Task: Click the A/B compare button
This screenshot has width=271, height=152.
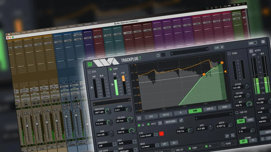Action: [217, 48]
